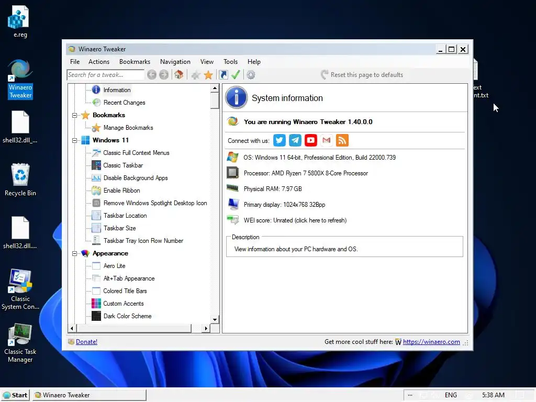Click the Back navigation arrow in toolbar
The width and height of the screenshot is (536, 402).
[x=152, y=74]
